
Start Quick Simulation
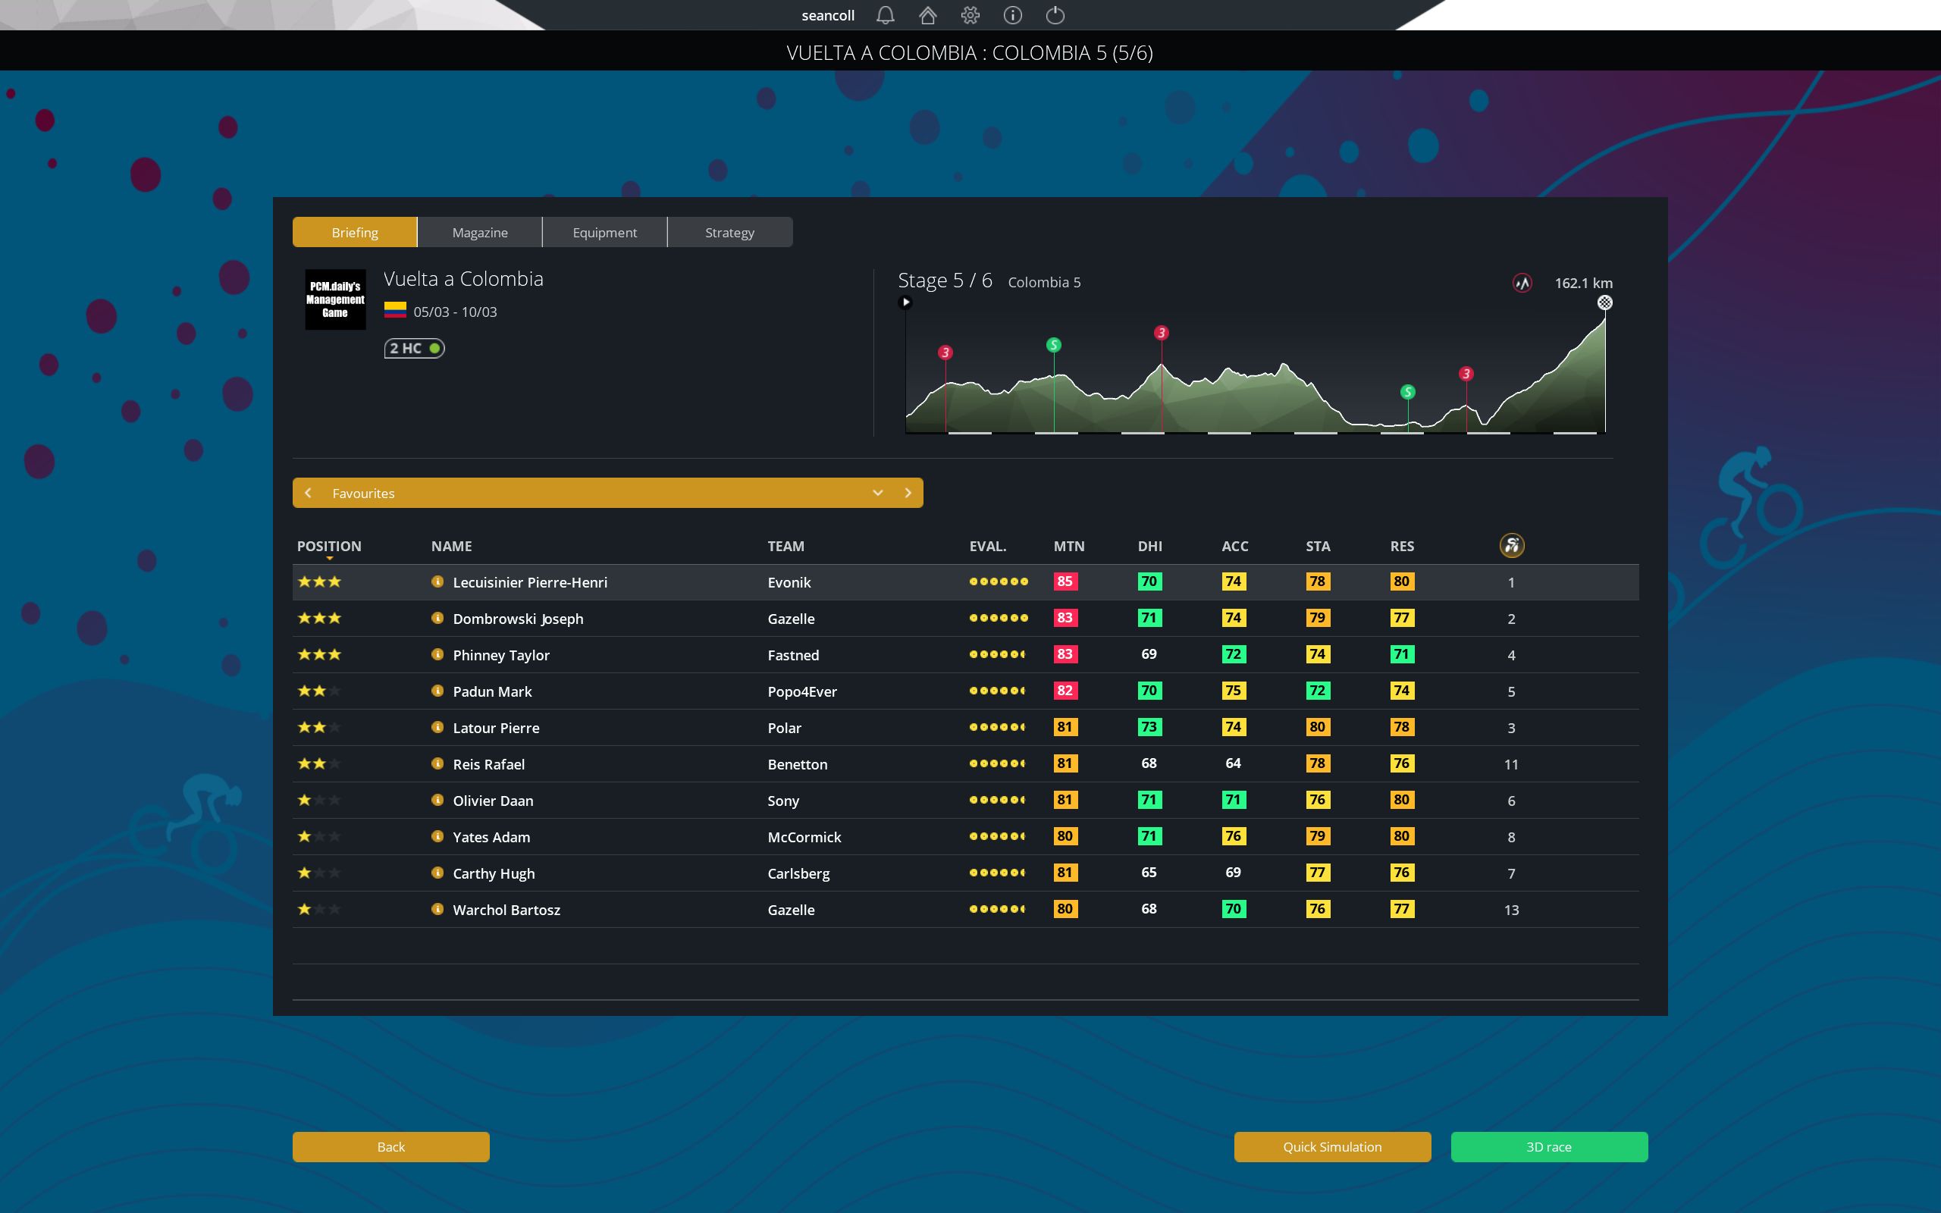click(x=1331, y=1146)
